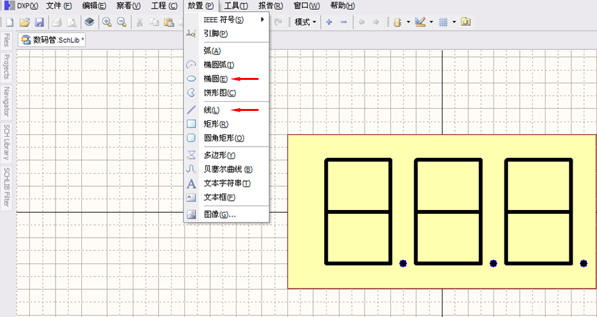
Task: Open the DXP(X) menu
Action: (28, 6)
